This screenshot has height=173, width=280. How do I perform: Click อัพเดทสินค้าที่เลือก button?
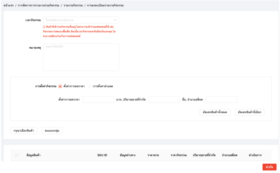pos(249,112)
